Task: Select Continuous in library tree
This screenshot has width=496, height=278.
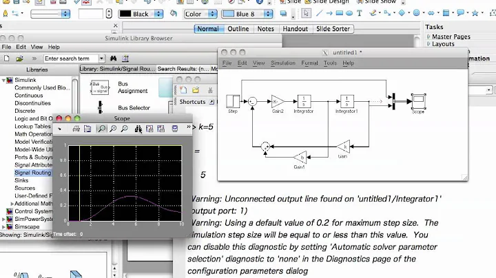Action: 28,96
